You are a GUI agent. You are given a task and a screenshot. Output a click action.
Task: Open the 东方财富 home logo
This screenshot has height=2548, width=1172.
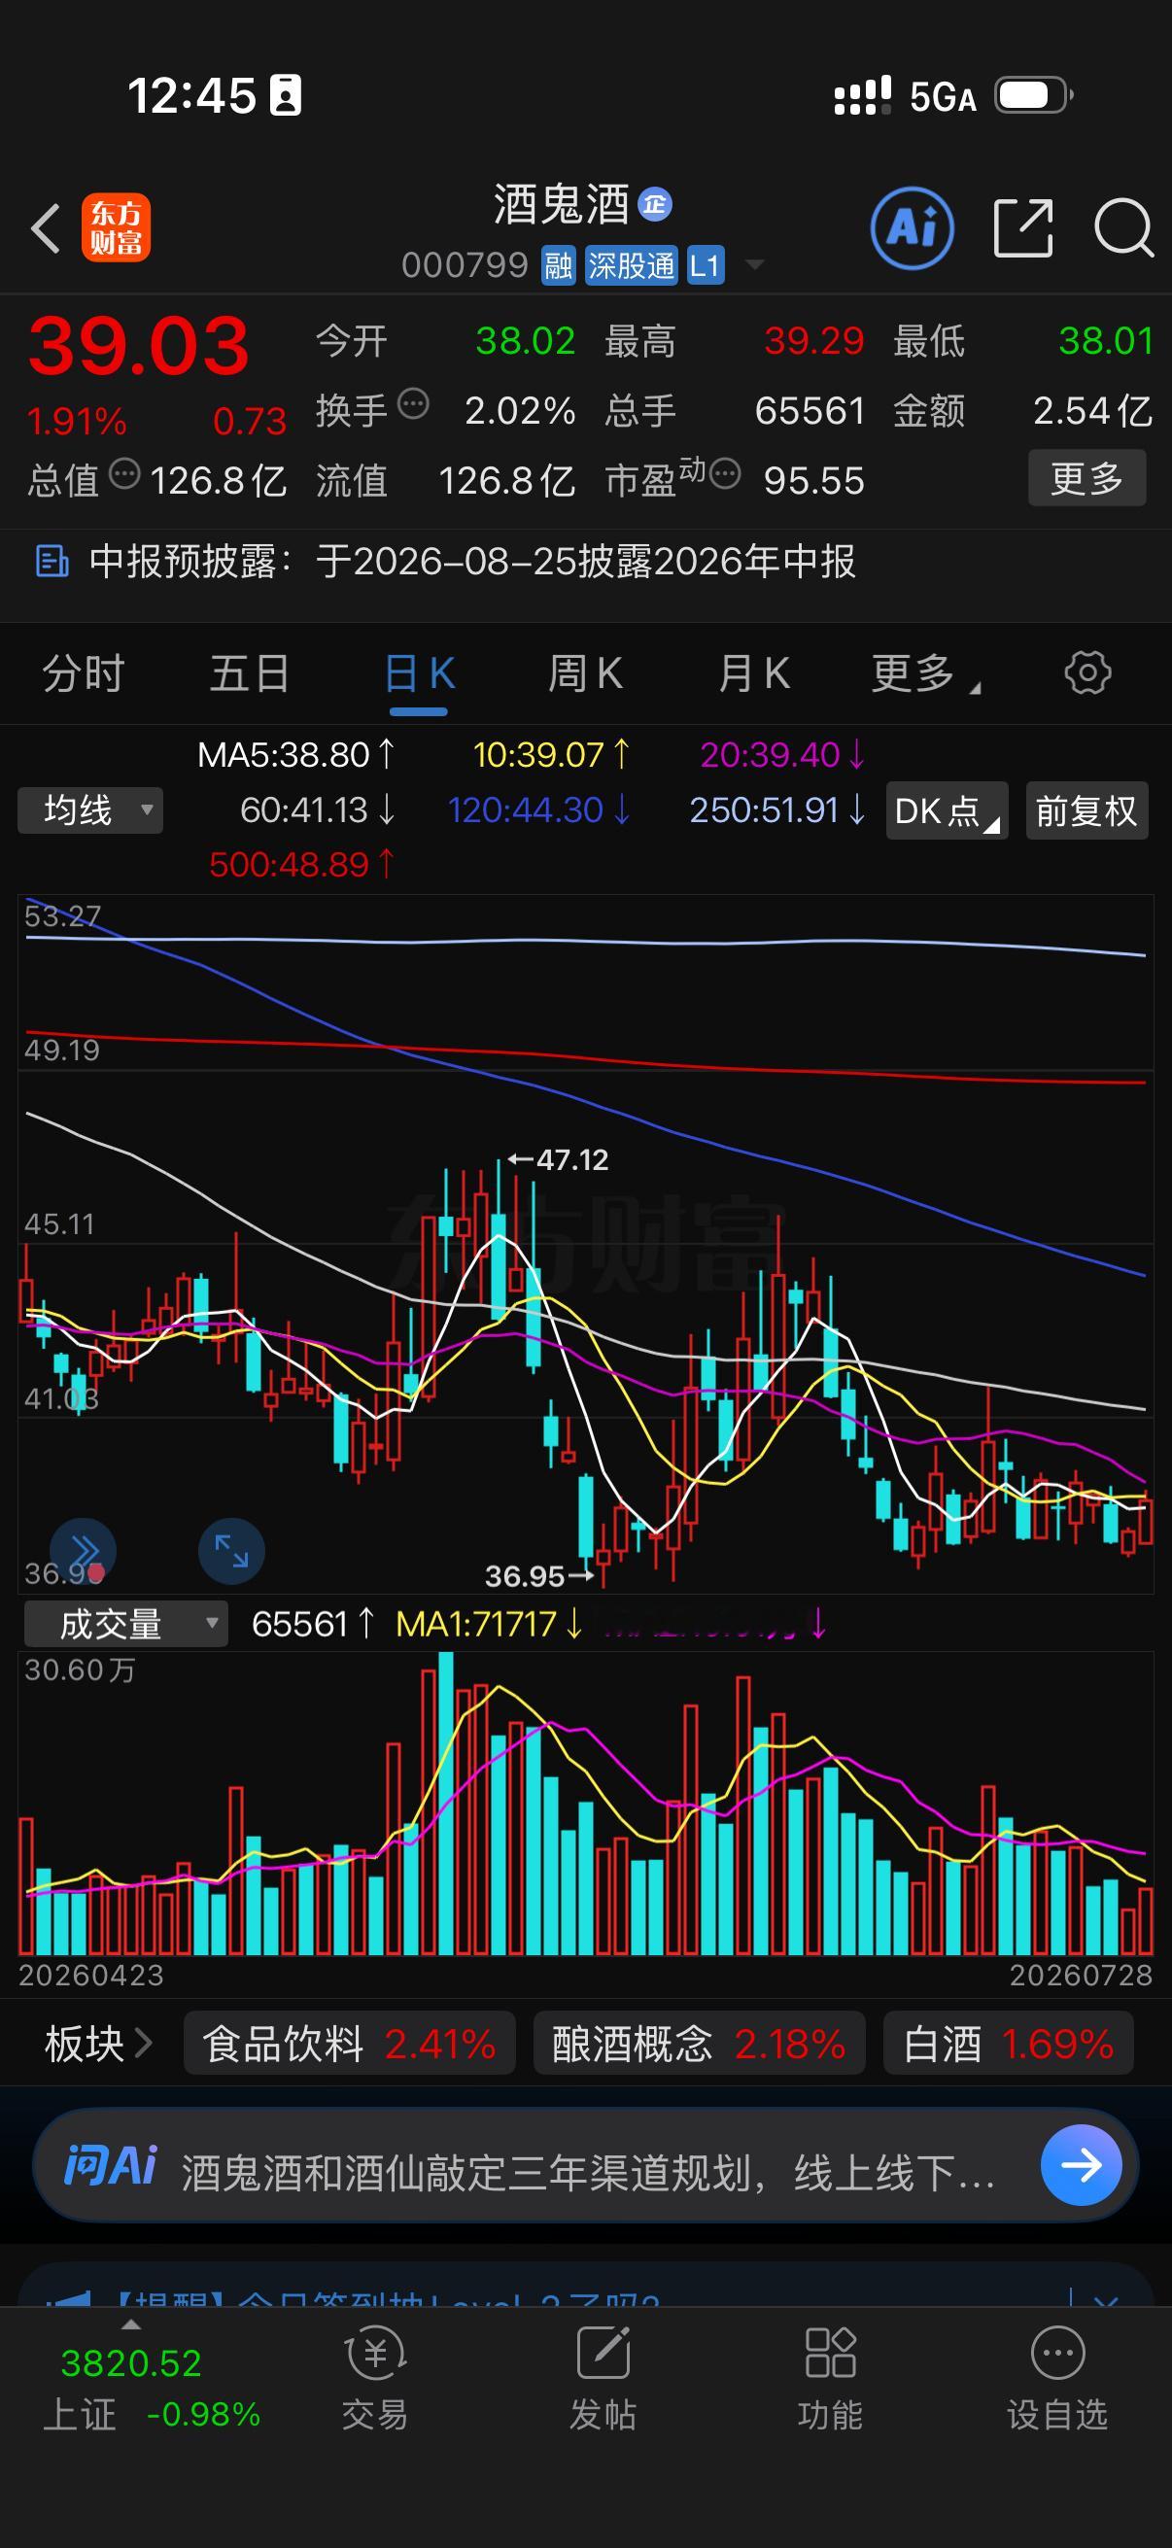coord(116,227)
